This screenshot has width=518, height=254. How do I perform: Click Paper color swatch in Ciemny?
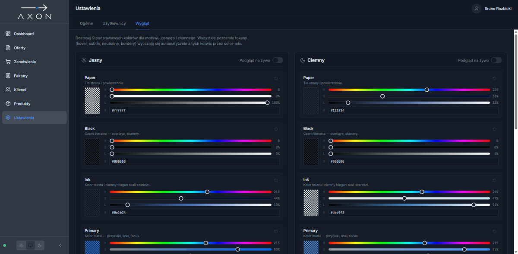[x=311, y=101]
